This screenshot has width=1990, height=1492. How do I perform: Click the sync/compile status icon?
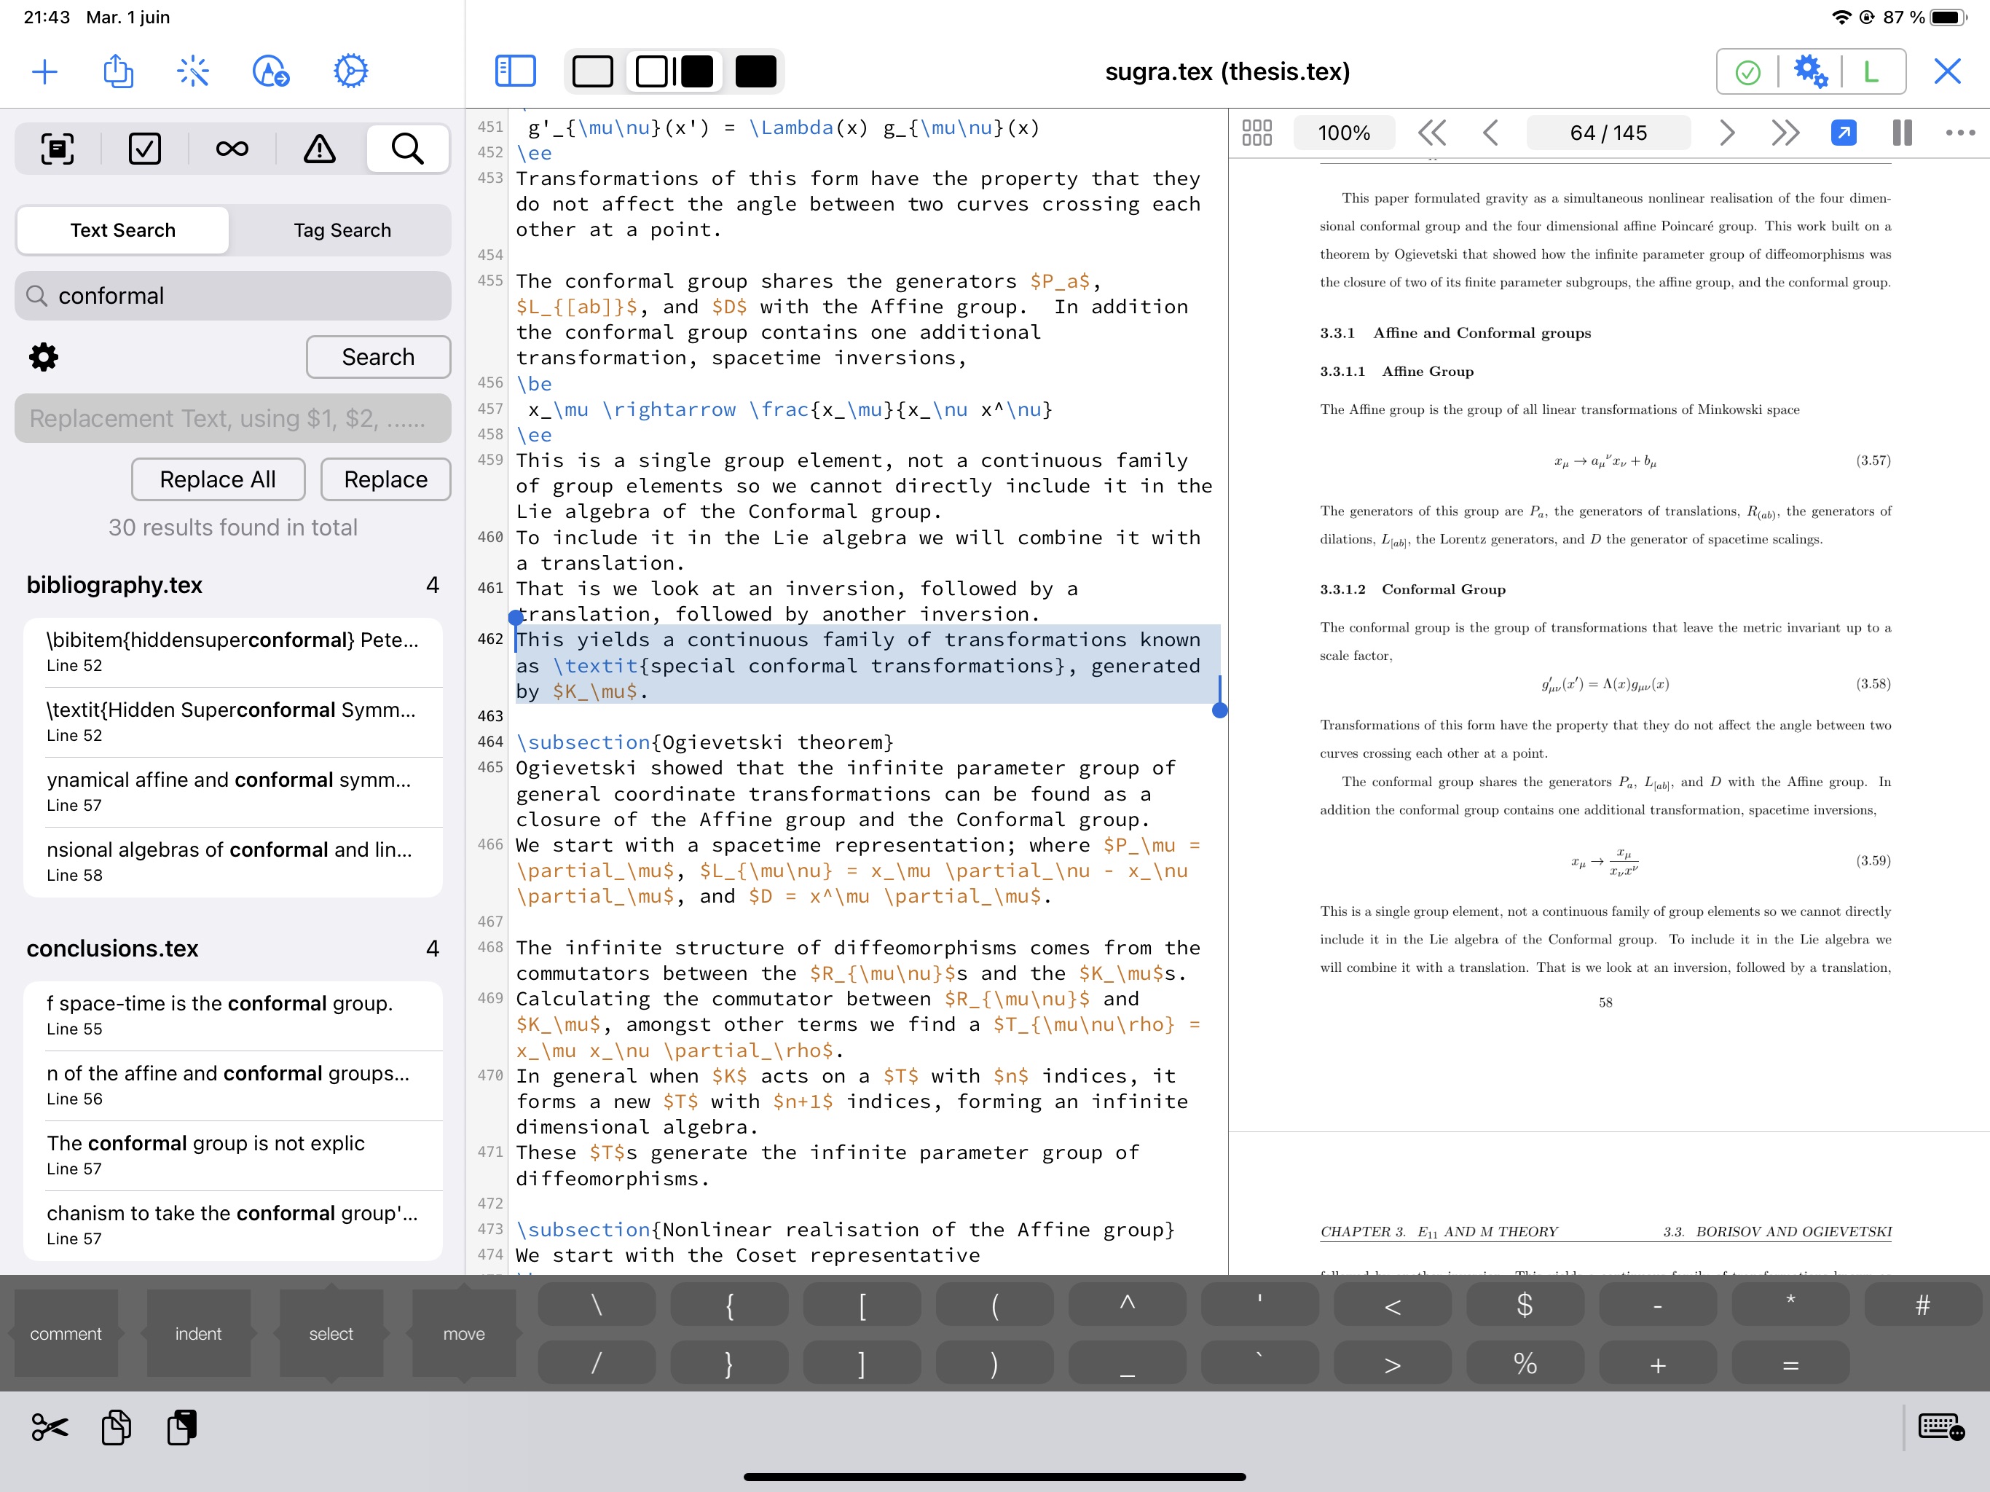click(1750, 71)
